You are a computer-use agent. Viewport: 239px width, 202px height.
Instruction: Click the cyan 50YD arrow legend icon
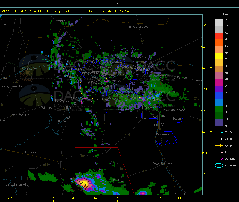219,132
